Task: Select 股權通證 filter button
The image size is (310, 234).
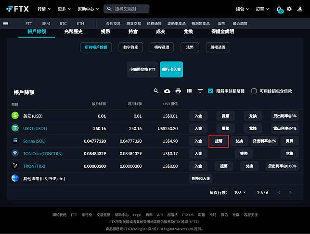Action: point(218,48)
